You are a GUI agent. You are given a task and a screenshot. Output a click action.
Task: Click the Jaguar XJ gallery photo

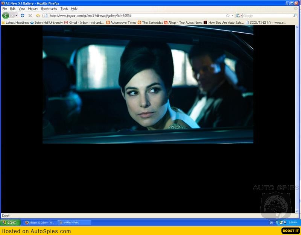(x=148, y=84)
